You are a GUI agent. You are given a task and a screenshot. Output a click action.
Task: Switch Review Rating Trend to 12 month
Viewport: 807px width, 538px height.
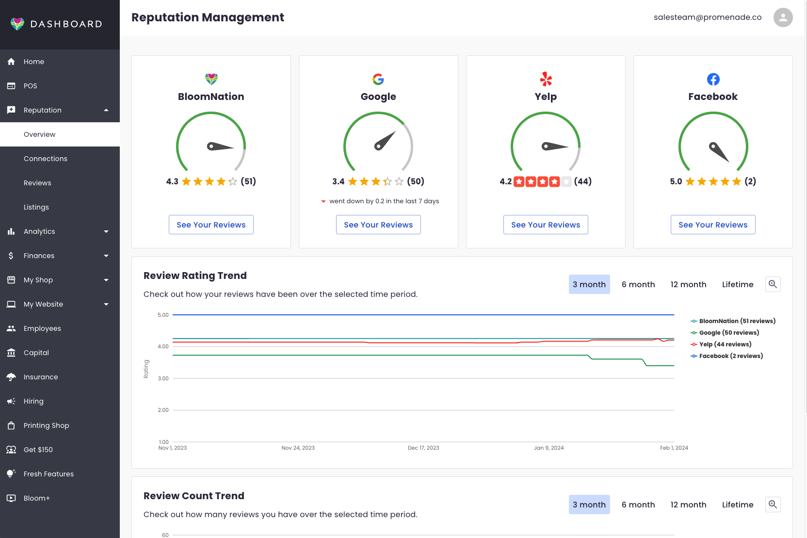(x=688, y=284)
